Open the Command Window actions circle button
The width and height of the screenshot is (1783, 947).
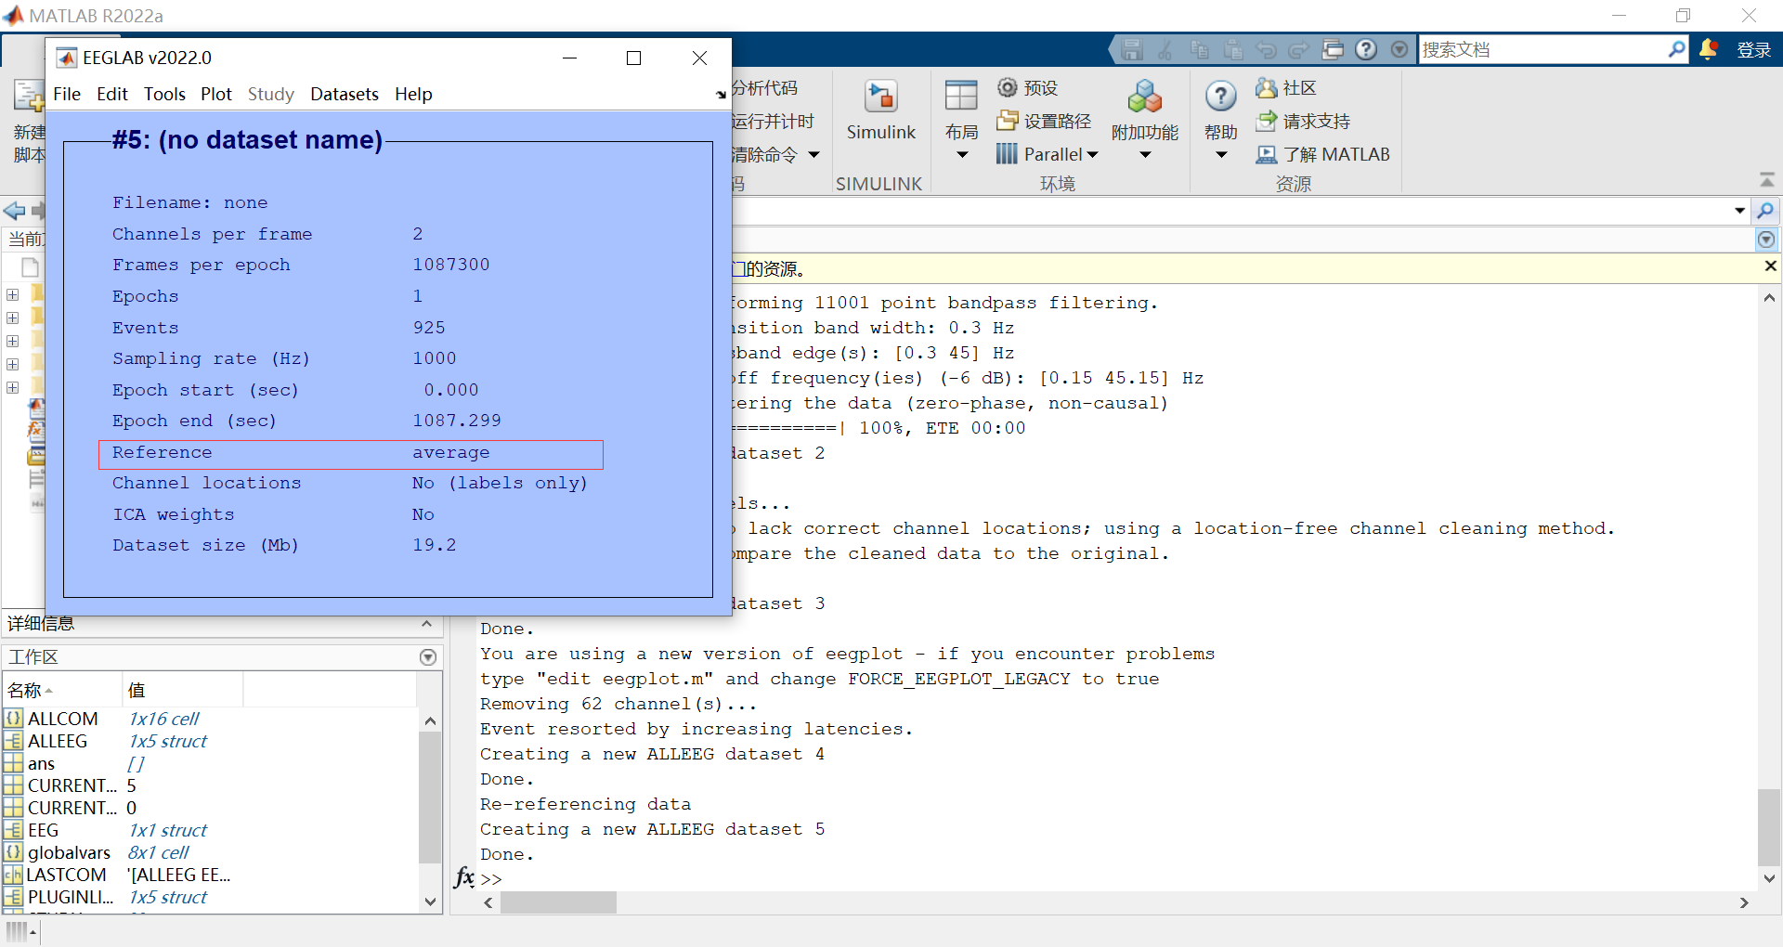1766,240
